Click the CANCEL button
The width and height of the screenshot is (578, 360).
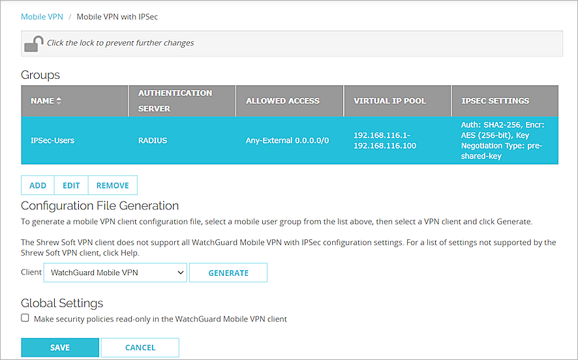[140, 348]
